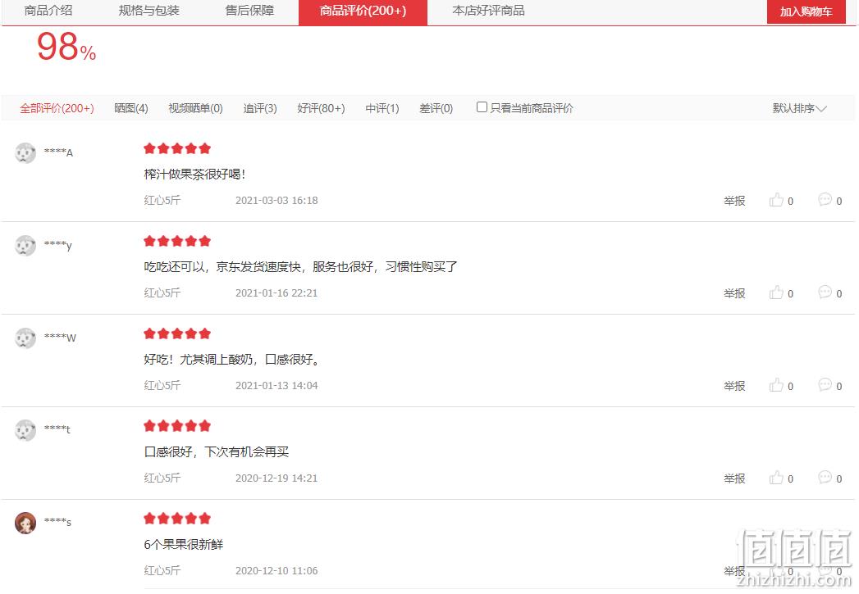This screenshot has height=594, width=859.
Task: Click date 2020-12-10 11:06
Action: click(276, 570)
